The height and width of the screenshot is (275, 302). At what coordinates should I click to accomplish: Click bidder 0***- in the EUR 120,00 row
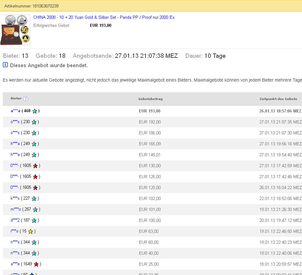tap(15, 187)
